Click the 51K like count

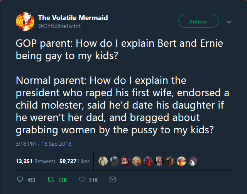(x=93, y=180)
